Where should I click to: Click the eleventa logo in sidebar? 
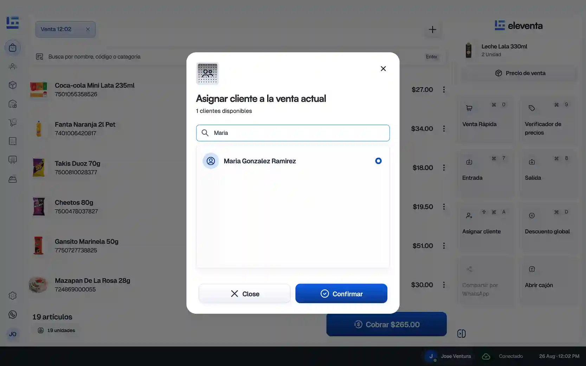tap(13, 23)
